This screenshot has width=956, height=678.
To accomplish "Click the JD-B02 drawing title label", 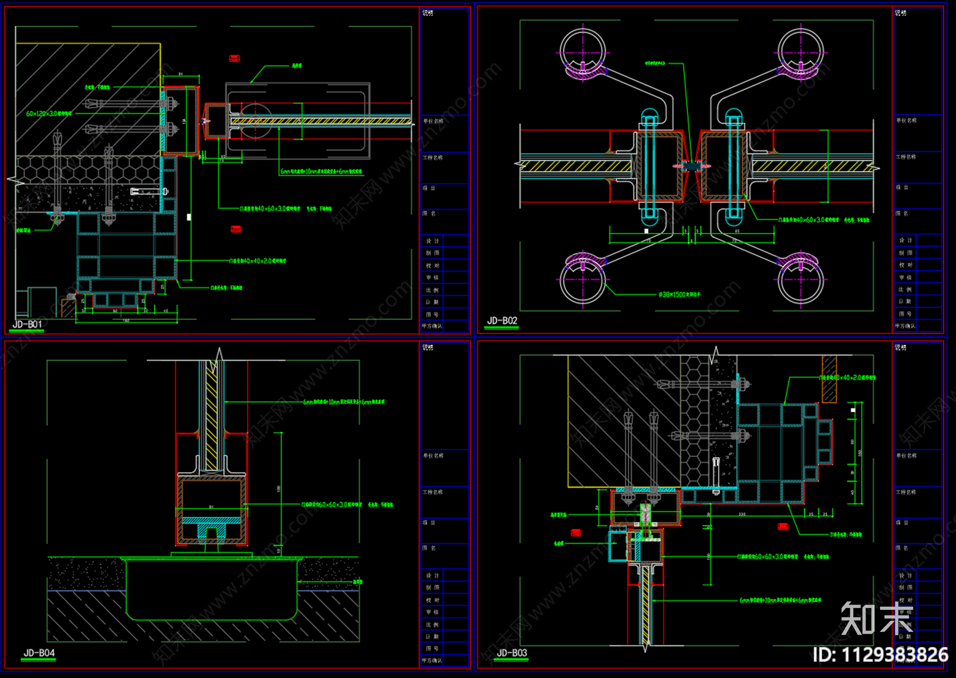I will click(x=502, y=321).
